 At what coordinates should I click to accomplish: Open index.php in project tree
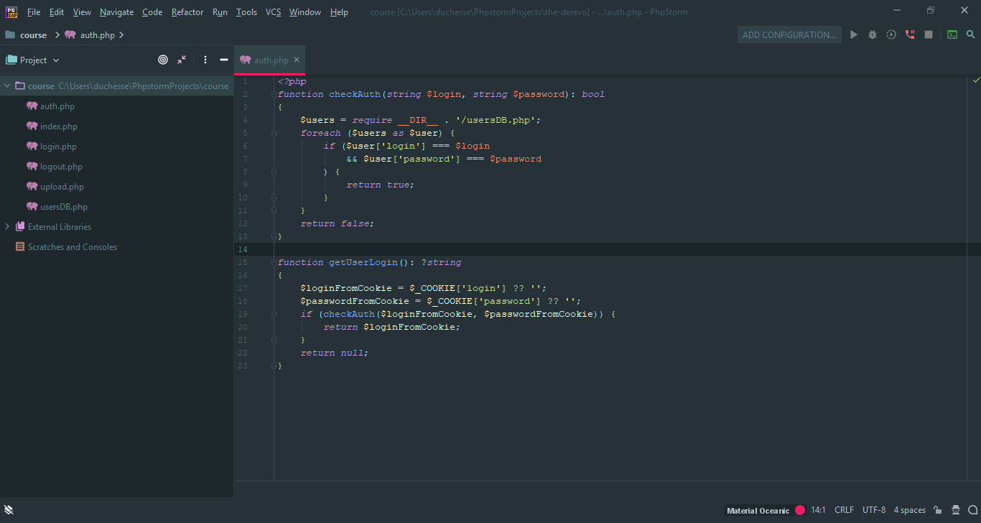tap(59, 126)
